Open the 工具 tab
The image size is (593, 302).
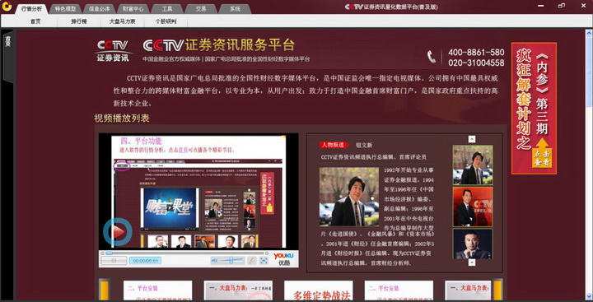(x=166, y=9)
